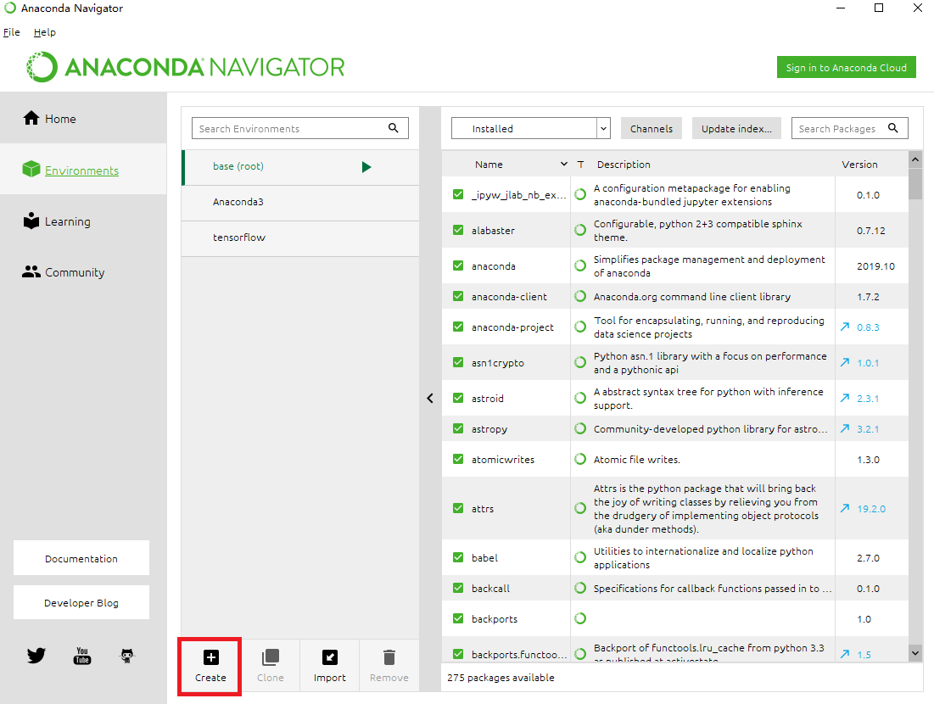
Task: Click the Environments green cube icon
Action: [31, 169]
